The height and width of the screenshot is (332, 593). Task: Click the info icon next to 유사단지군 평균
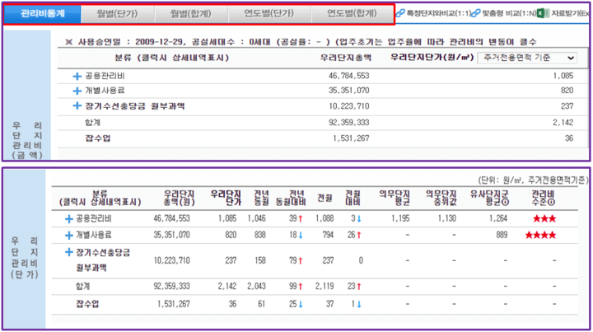505,203
